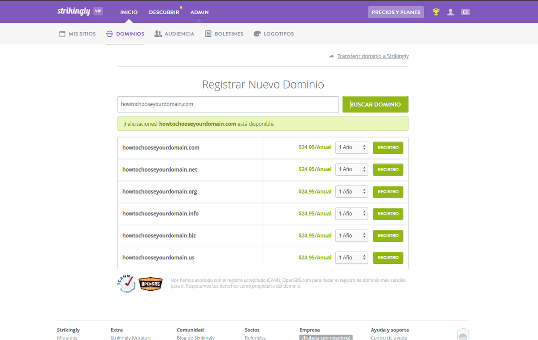Click howtochooseyourdomain.org row name
This screenshot has width=538, height=340.
(x=160, y=192)
